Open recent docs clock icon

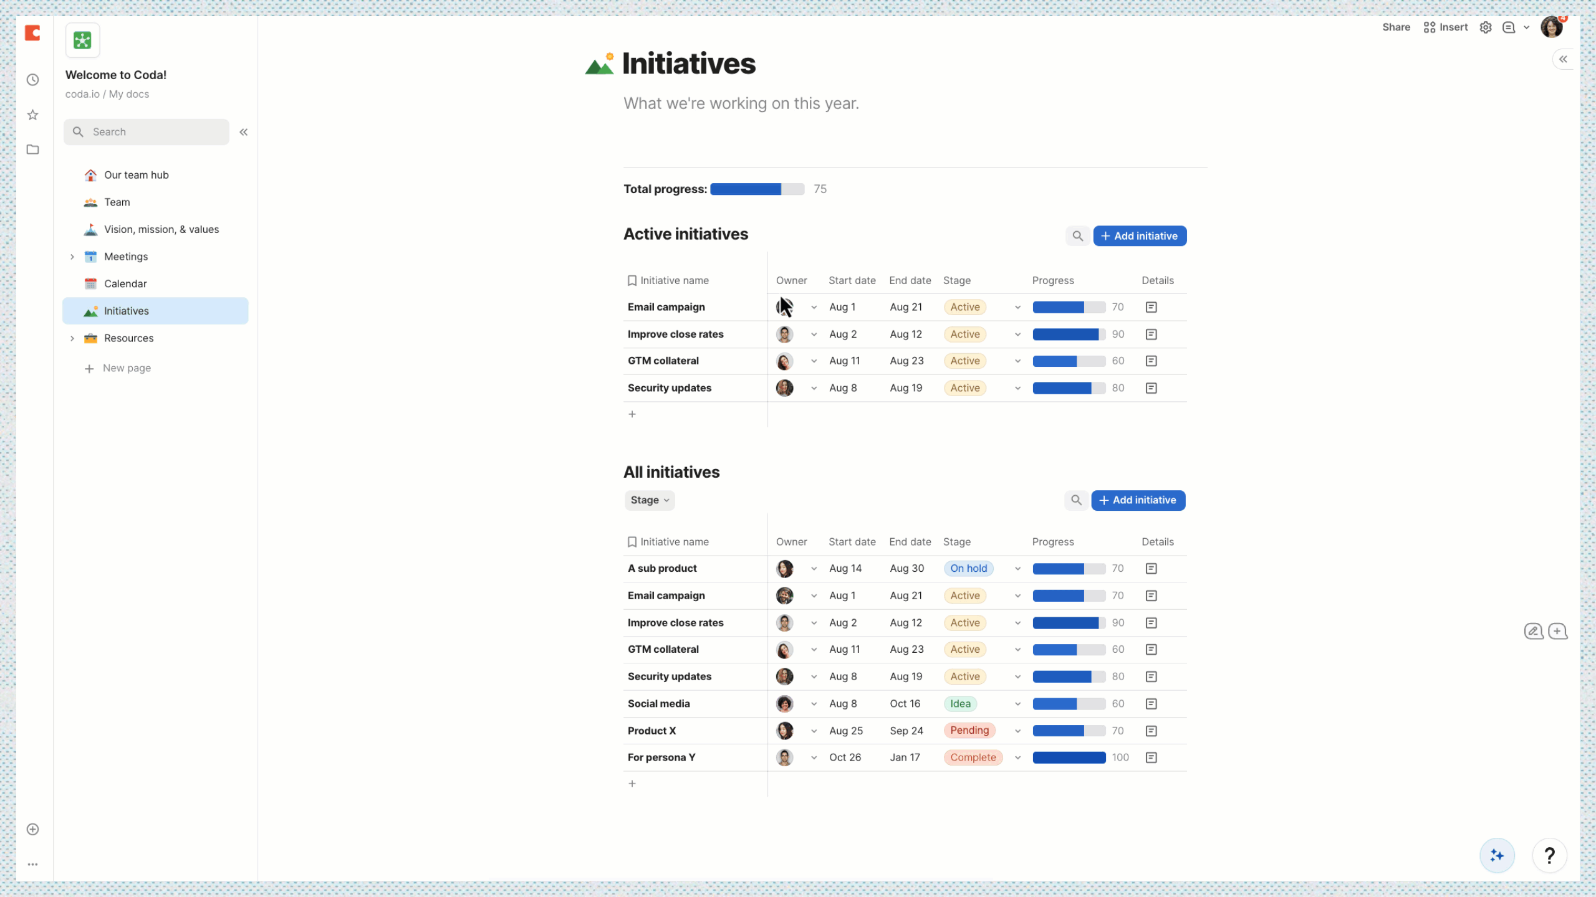tap(33, 80)
